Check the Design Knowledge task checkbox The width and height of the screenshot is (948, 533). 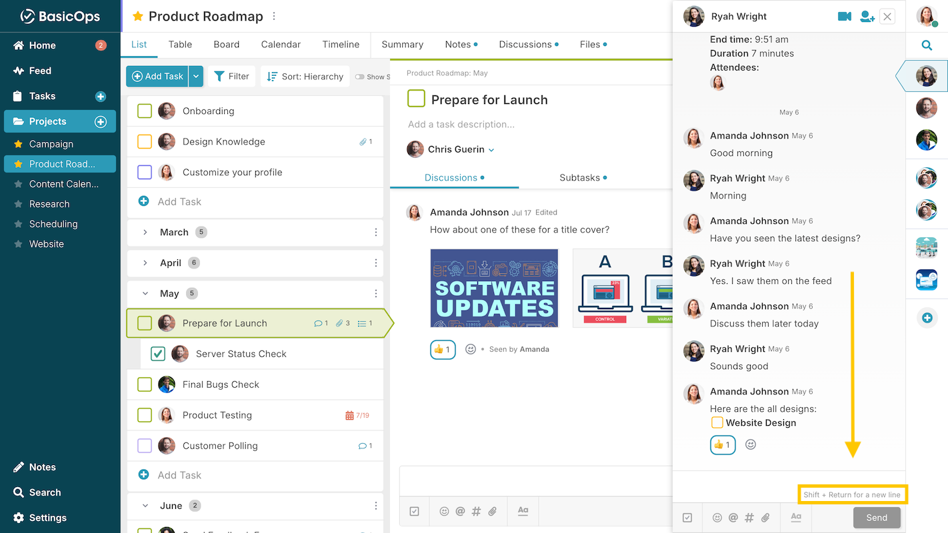pyautogui.click(x=145, y=142)
